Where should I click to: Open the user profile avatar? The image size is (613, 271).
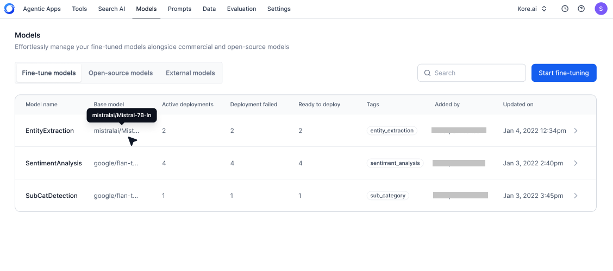click(601, 9)
